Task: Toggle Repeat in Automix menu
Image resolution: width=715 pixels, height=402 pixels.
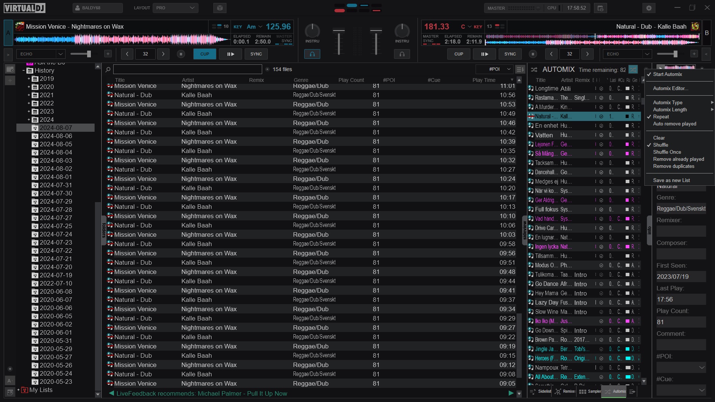Action: pos(661,117)
